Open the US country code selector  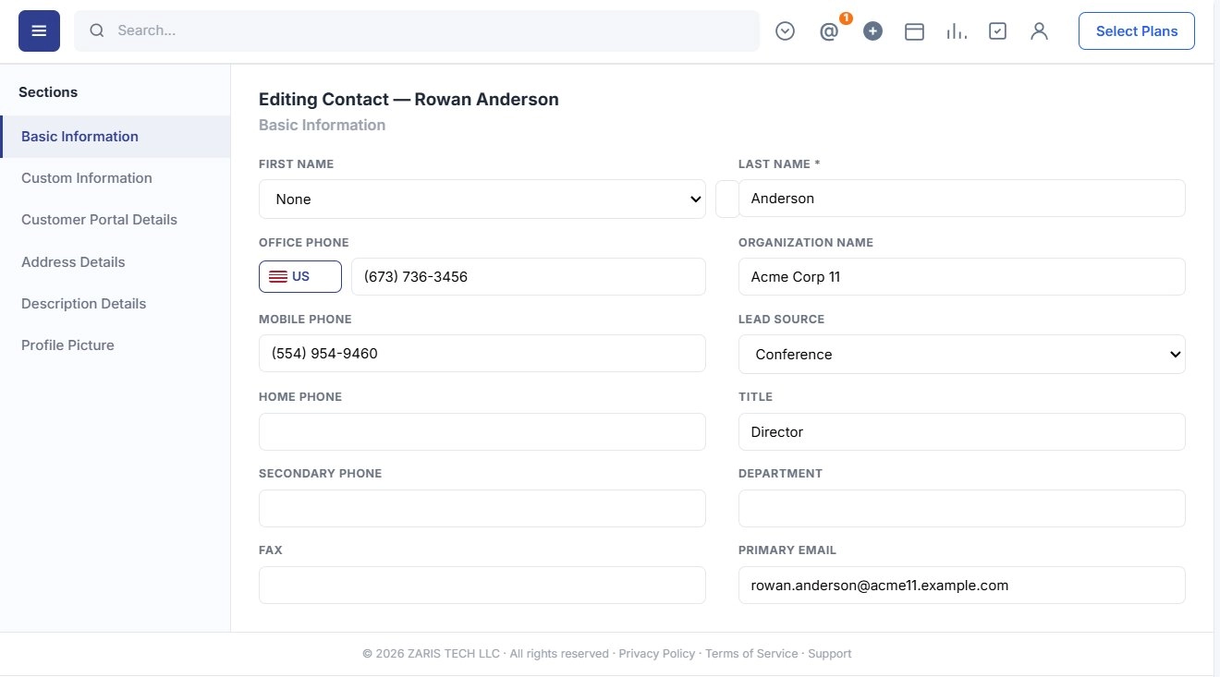click(x=300, y=276)
